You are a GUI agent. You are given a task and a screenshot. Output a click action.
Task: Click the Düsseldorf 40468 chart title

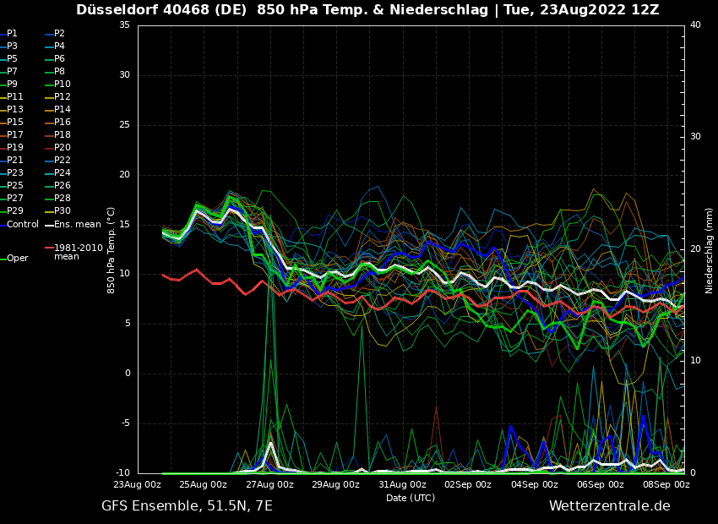pyautogui.click(x=367, y=10)
